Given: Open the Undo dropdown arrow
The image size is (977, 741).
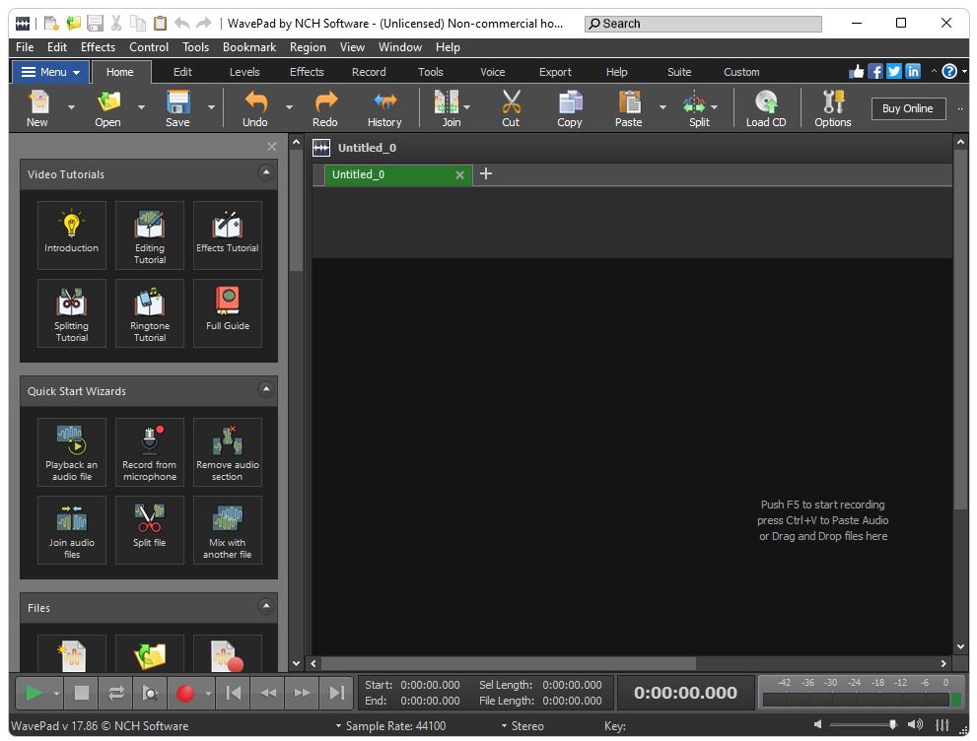Looking at the screenshot, I should pos(289,107).
